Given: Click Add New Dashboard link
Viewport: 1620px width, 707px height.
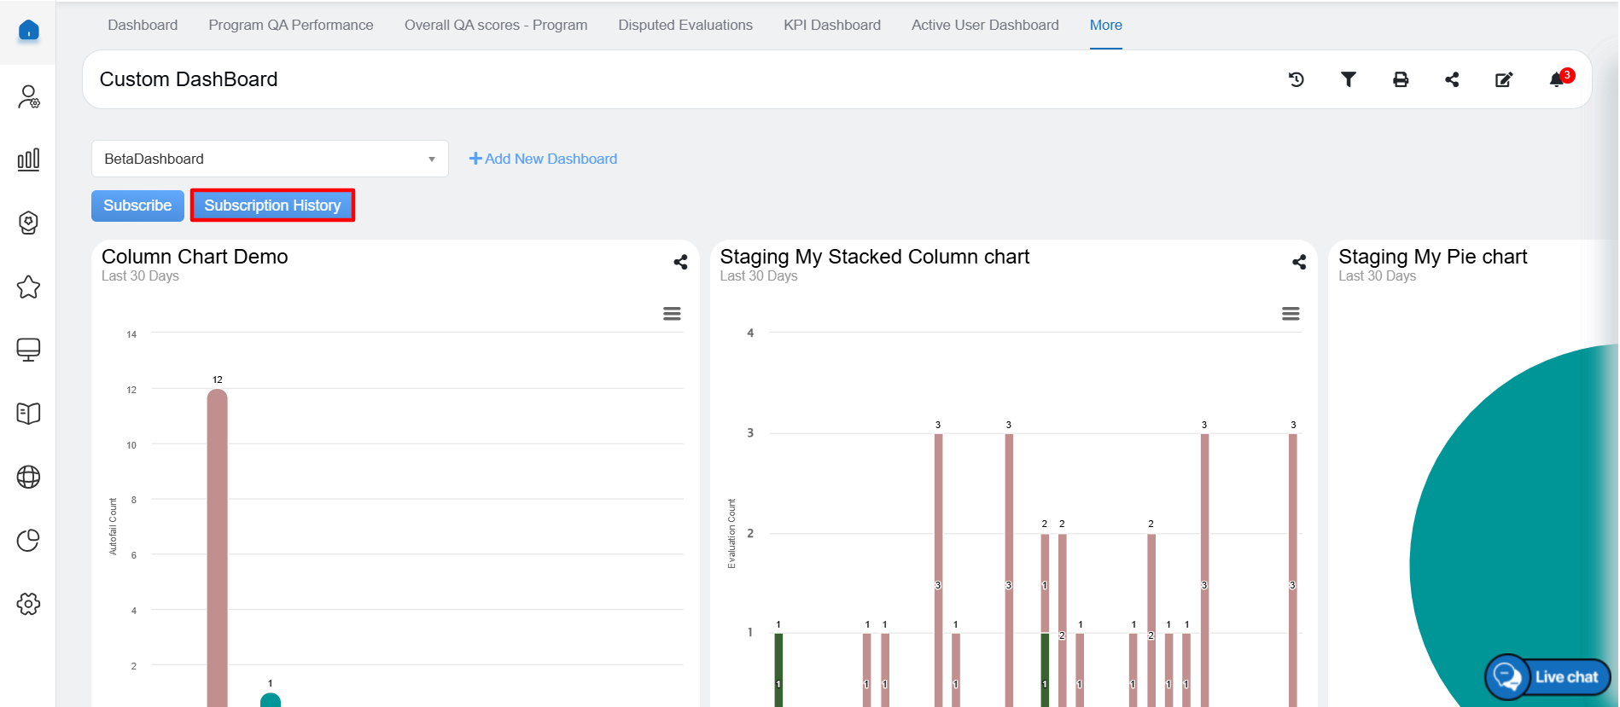Looking at the screenshot, I should tap(543, 159).
